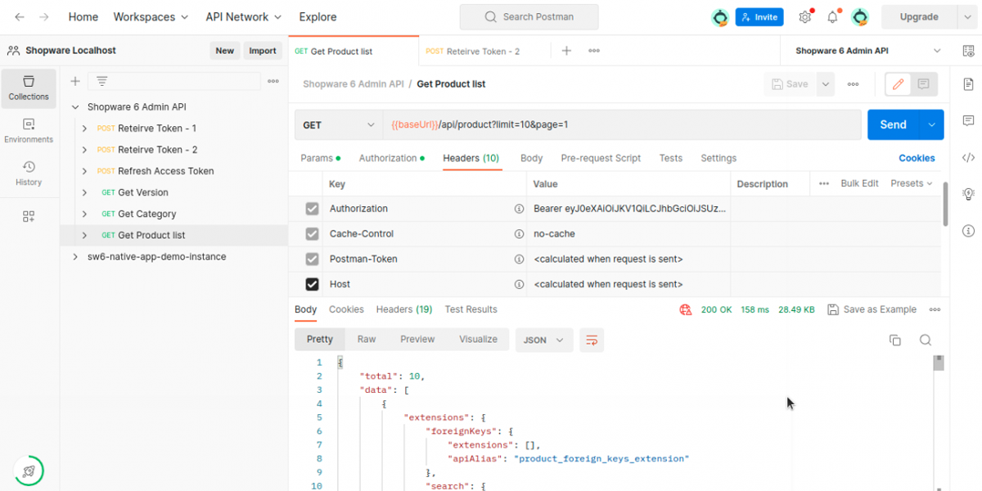Open the JSON format dropdown
The width and height of the screenshot is (982, 491).
544,340
